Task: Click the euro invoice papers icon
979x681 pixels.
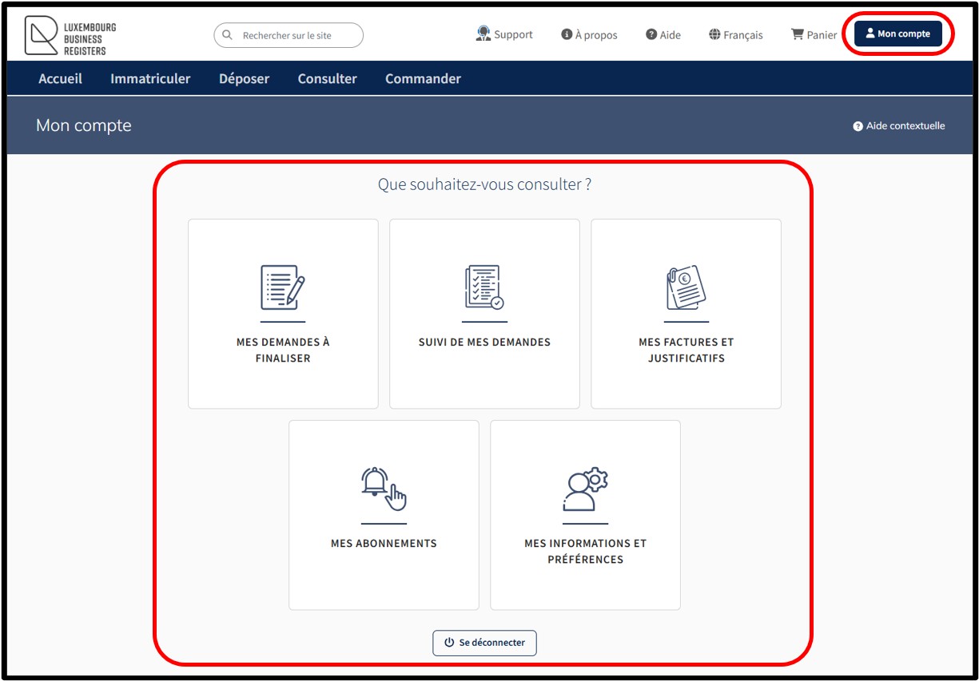Action: (x=686, y=287)
